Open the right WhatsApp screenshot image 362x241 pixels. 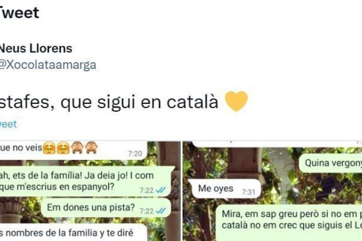(x=273, y=191)
